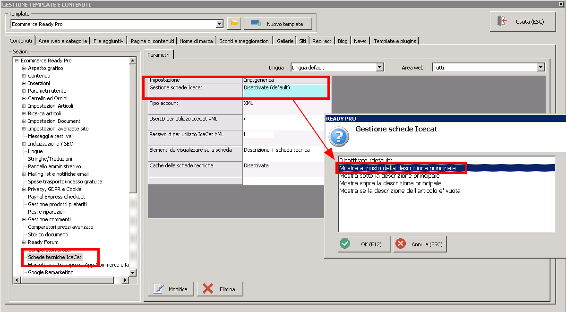The image size is (566, 312).
Task: Click the folder icon next to template dropdown
Action: click(234, 23)
